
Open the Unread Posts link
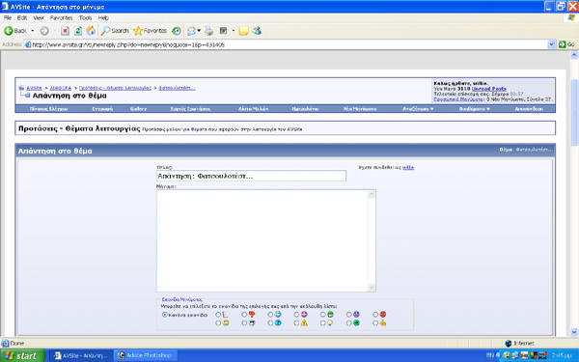[489, 89]
